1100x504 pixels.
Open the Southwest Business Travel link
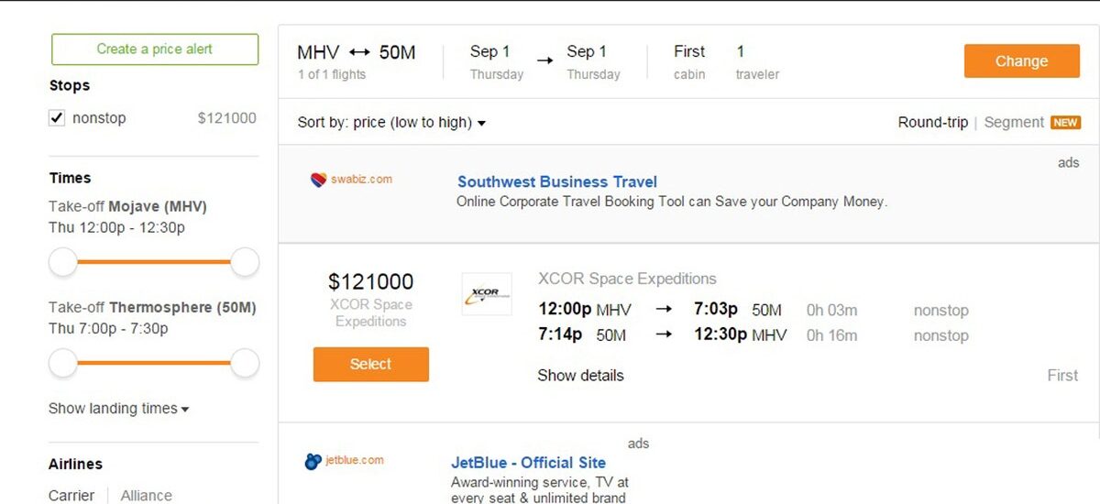557,181
